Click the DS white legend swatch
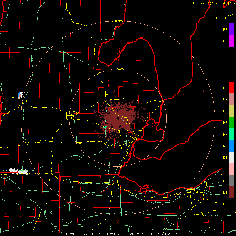This screenshot has height=236, width=236. pyautogui.click(x=232, y=157)
